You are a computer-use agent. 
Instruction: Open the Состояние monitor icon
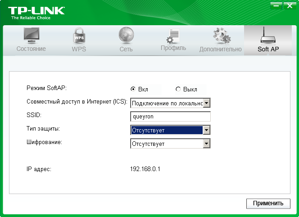pyautogui.click(x=32, y=36)
